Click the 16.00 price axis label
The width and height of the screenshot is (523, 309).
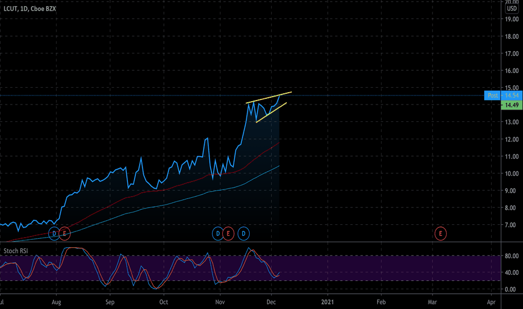512,71
